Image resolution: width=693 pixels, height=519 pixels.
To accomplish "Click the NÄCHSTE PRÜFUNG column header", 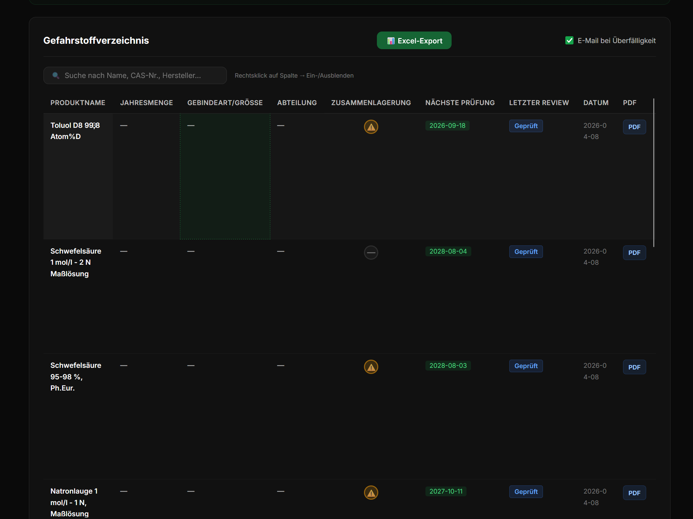I will pyautogui.click(x=460, y=103).
